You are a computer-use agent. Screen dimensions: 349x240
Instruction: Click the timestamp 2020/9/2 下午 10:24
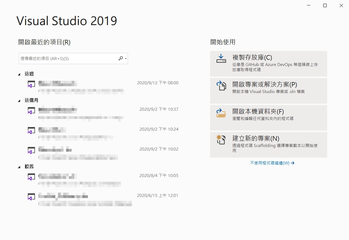point(159,129)
